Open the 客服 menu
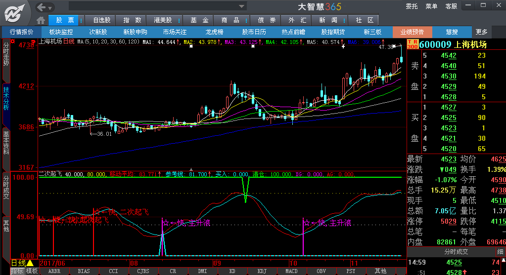This screenshot has height=275, width=506. 451,6
